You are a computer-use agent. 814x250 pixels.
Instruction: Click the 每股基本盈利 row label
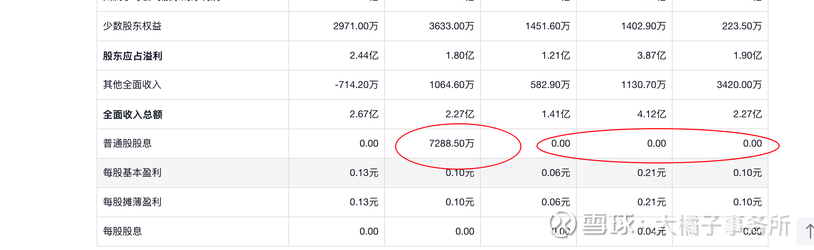pos(132,173)
